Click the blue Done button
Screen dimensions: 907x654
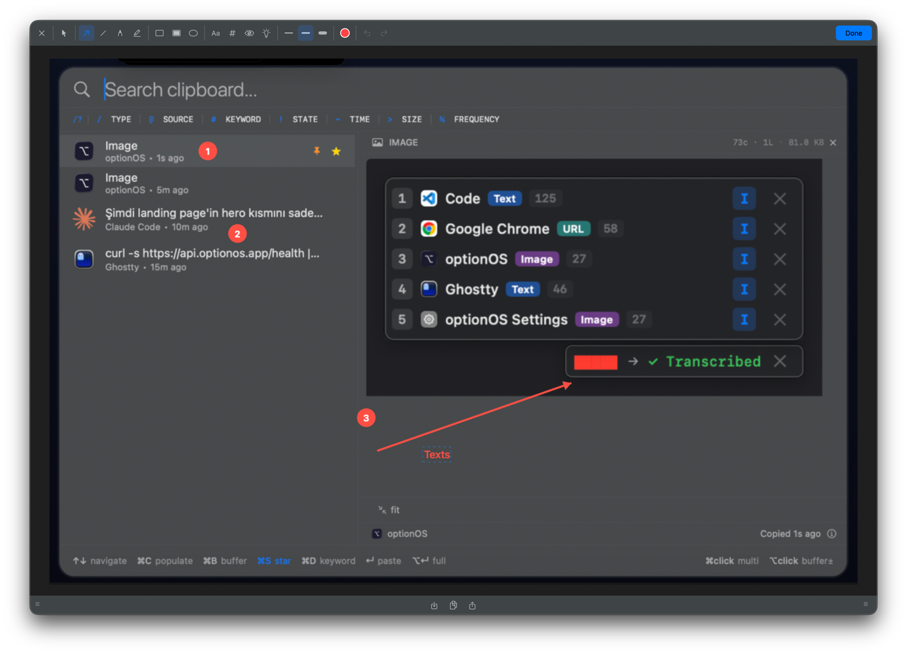point(853,33)
